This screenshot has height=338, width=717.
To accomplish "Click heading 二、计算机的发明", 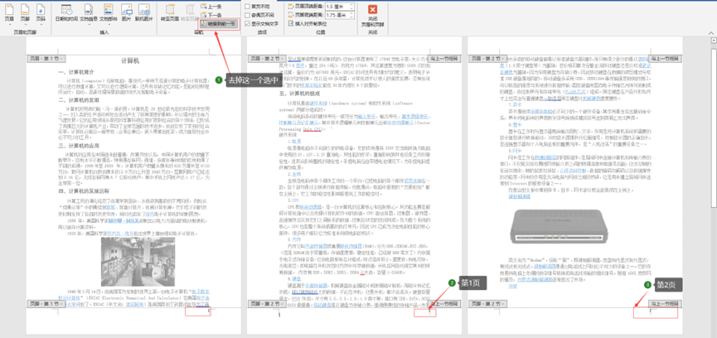I will 79,100.
